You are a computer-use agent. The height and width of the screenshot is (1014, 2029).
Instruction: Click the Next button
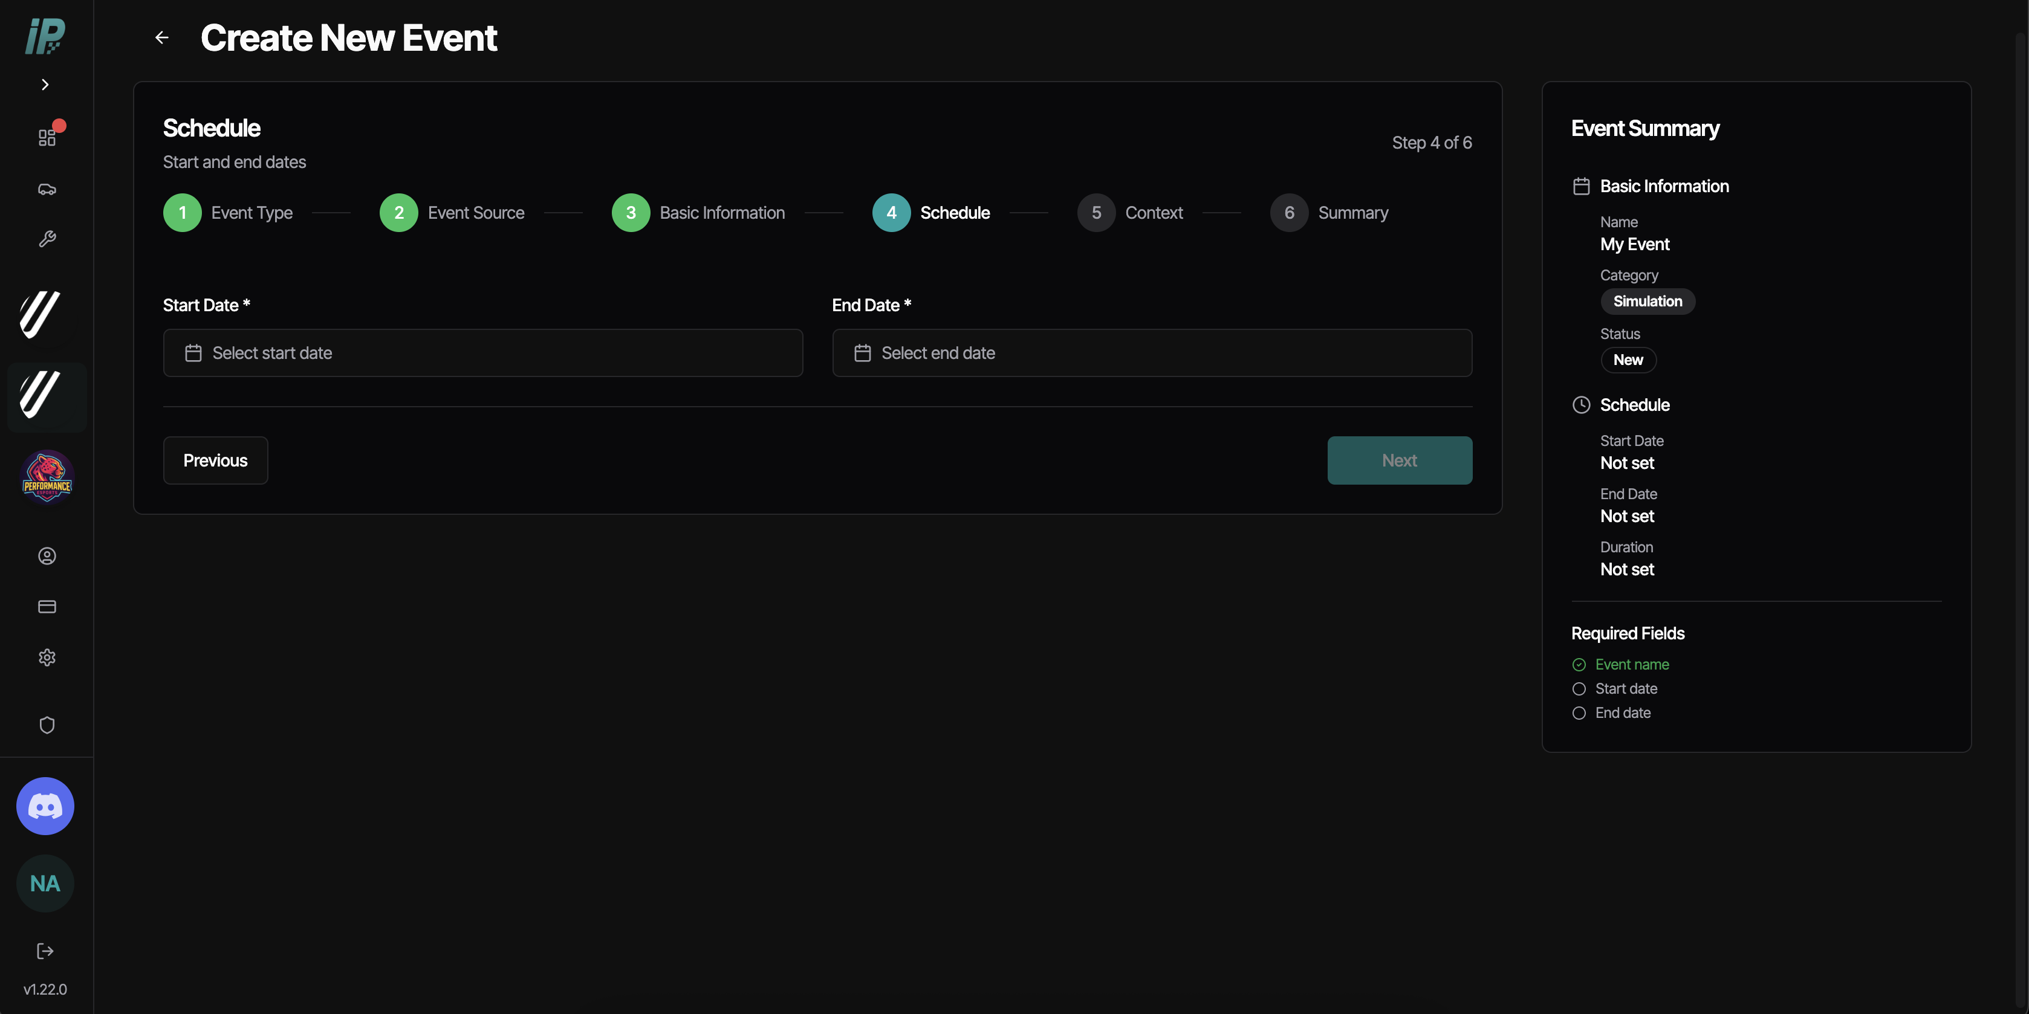click(1400, 460)
